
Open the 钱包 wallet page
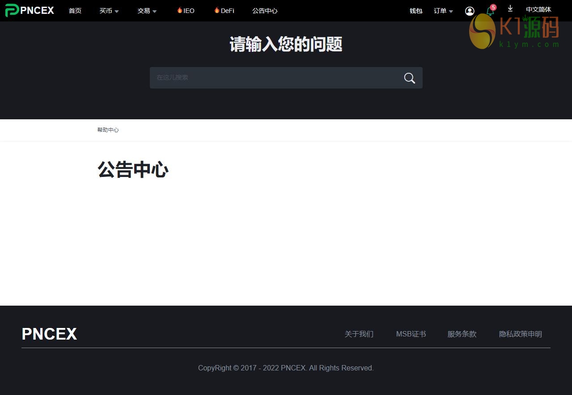click(416, 11)
